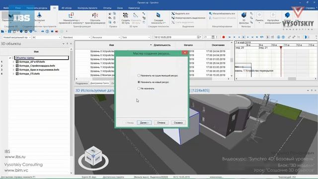The width and height of the screenshot is (318, 179).
Task: Toggle checkbox for Коттедж_Кран и подъемники.dwfx
Action: (17, 70)
